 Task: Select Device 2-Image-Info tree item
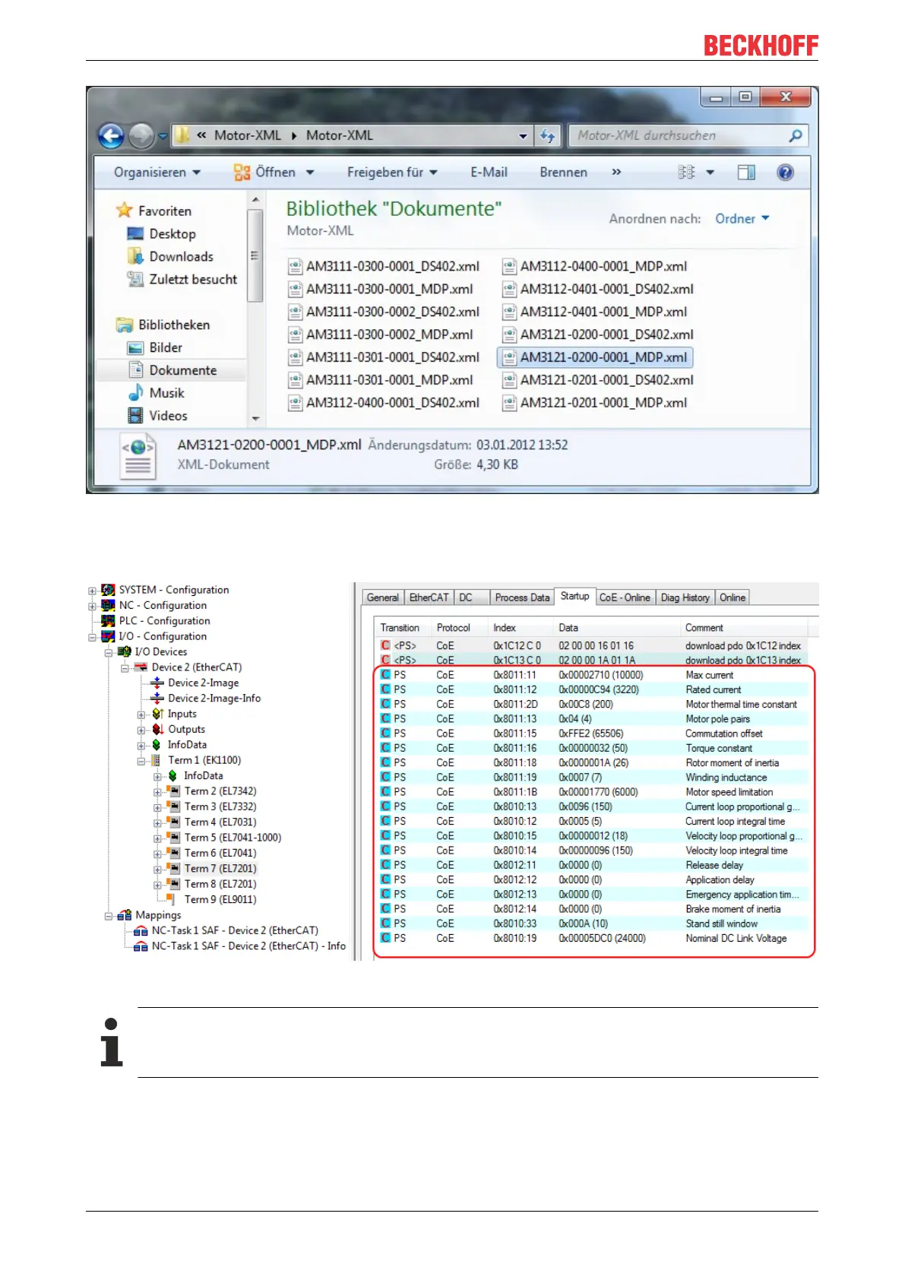point(214,699)
